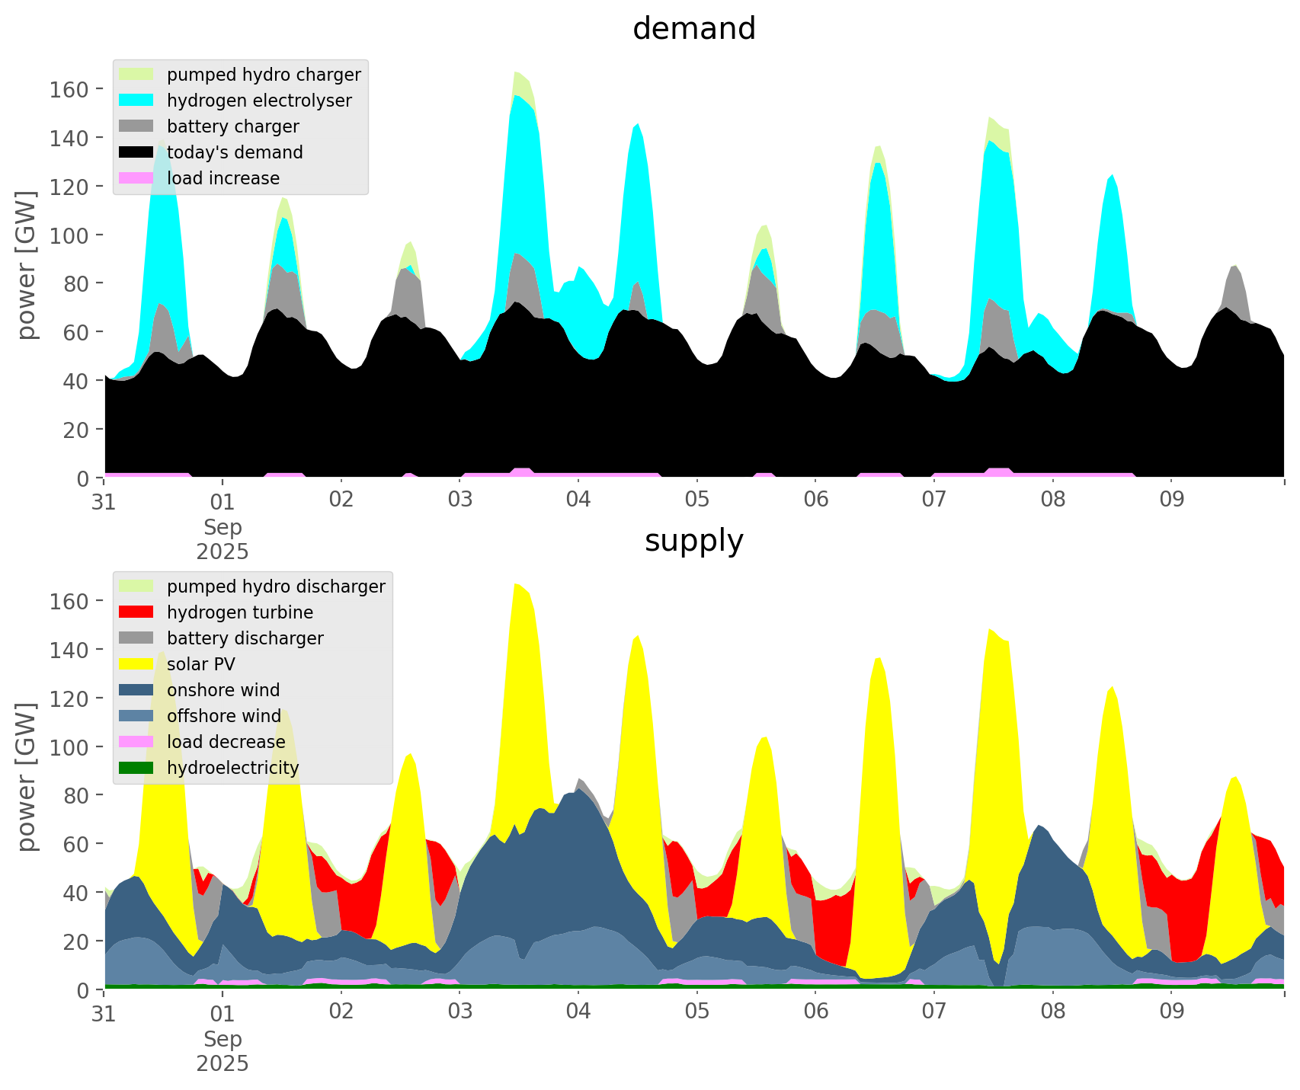Click the red hydrogen turbine legend swatch
This screenshot has height=1090, width=1300.
(x=137, y=612)
